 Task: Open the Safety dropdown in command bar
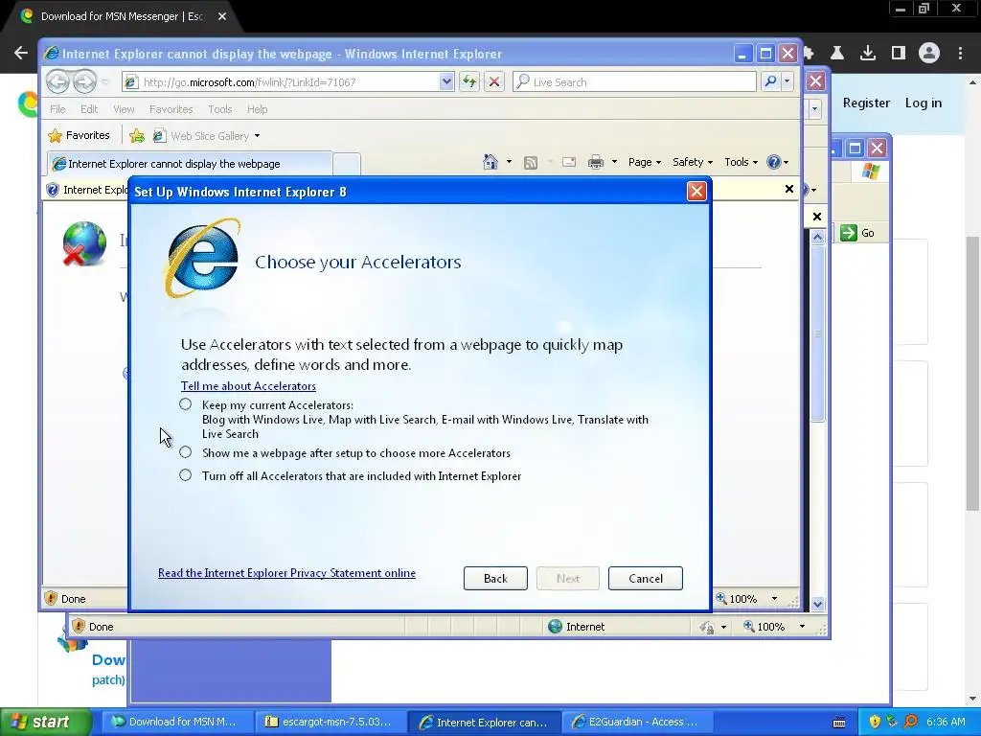point(693,162)
